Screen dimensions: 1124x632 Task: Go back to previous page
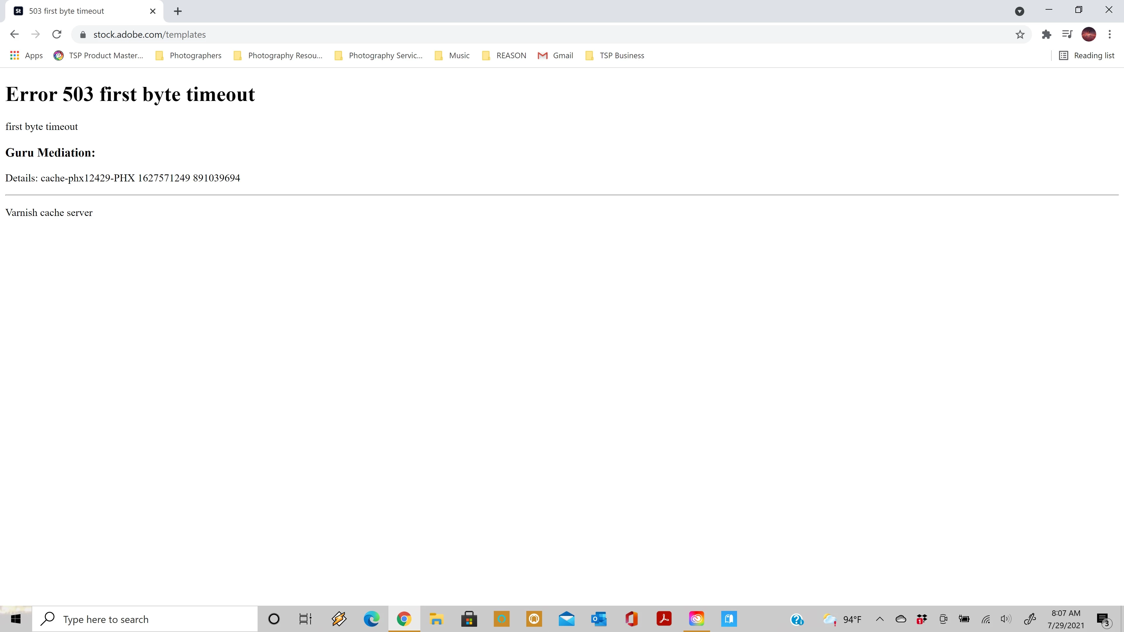14,35
